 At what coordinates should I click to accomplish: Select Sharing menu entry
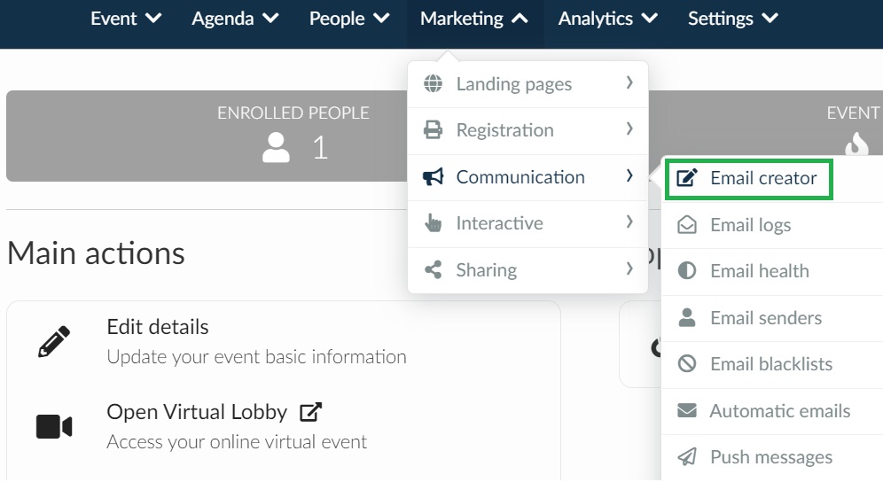point(527,270)
